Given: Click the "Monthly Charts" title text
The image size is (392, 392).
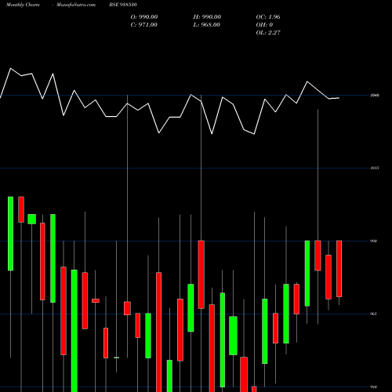Looking at the screenshot, I should point(23,5).
